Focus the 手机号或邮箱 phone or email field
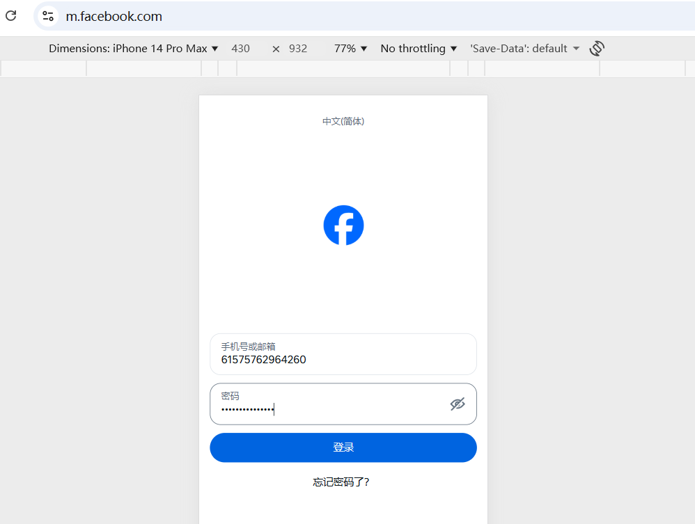The height and width of the screenshot is (524, 695). [343, 354]
